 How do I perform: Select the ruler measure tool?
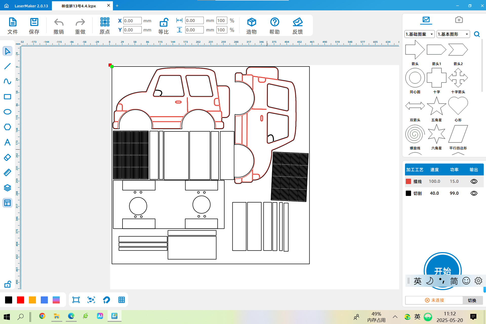[x=8, y=173]
